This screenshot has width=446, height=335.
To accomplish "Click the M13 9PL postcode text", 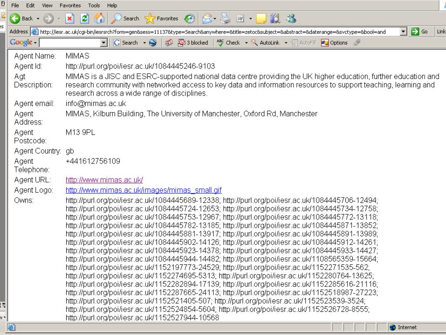I will (x=80, y=132).
